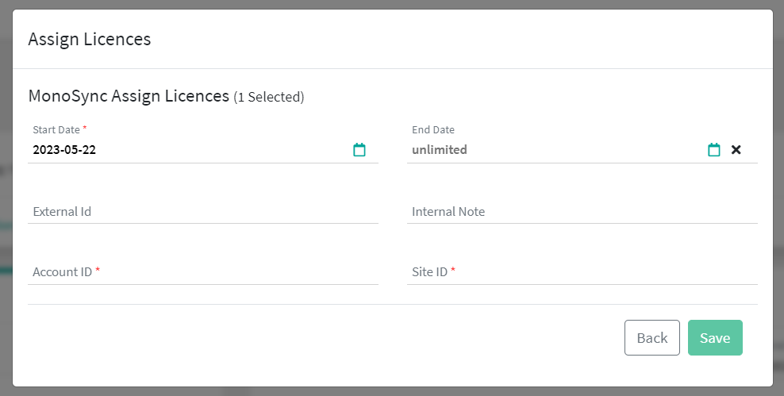Click the red asterisk beside Site ID

[x=453, y=271]
